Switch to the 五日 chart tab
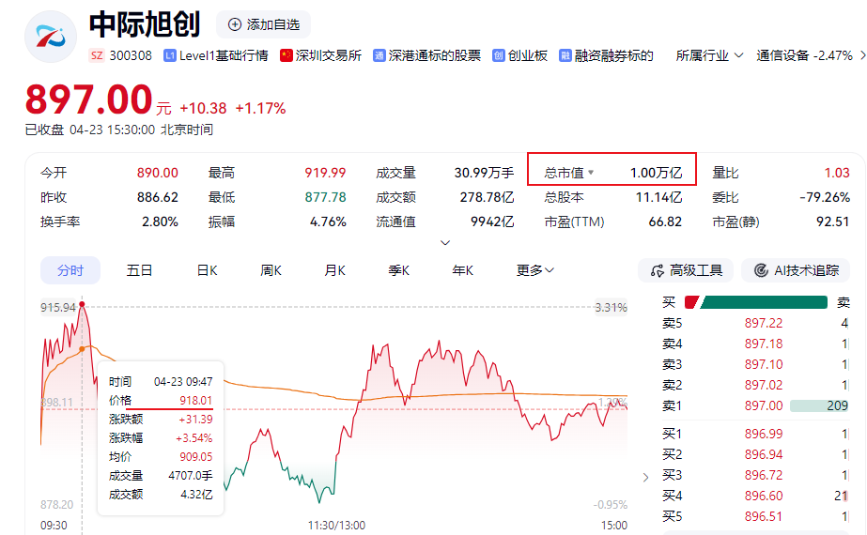Viewport: 867px width, 535px height. 139,270
